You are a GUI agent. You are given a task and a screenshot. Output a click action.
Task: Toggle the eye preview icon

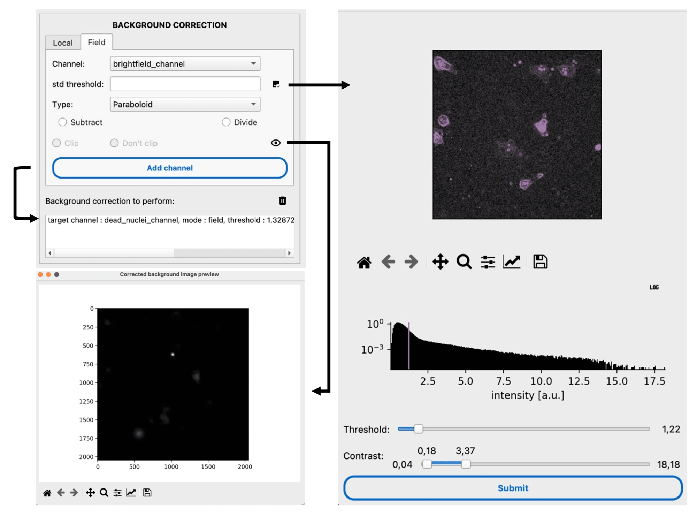pyautogui.click(x=276, y=143)
